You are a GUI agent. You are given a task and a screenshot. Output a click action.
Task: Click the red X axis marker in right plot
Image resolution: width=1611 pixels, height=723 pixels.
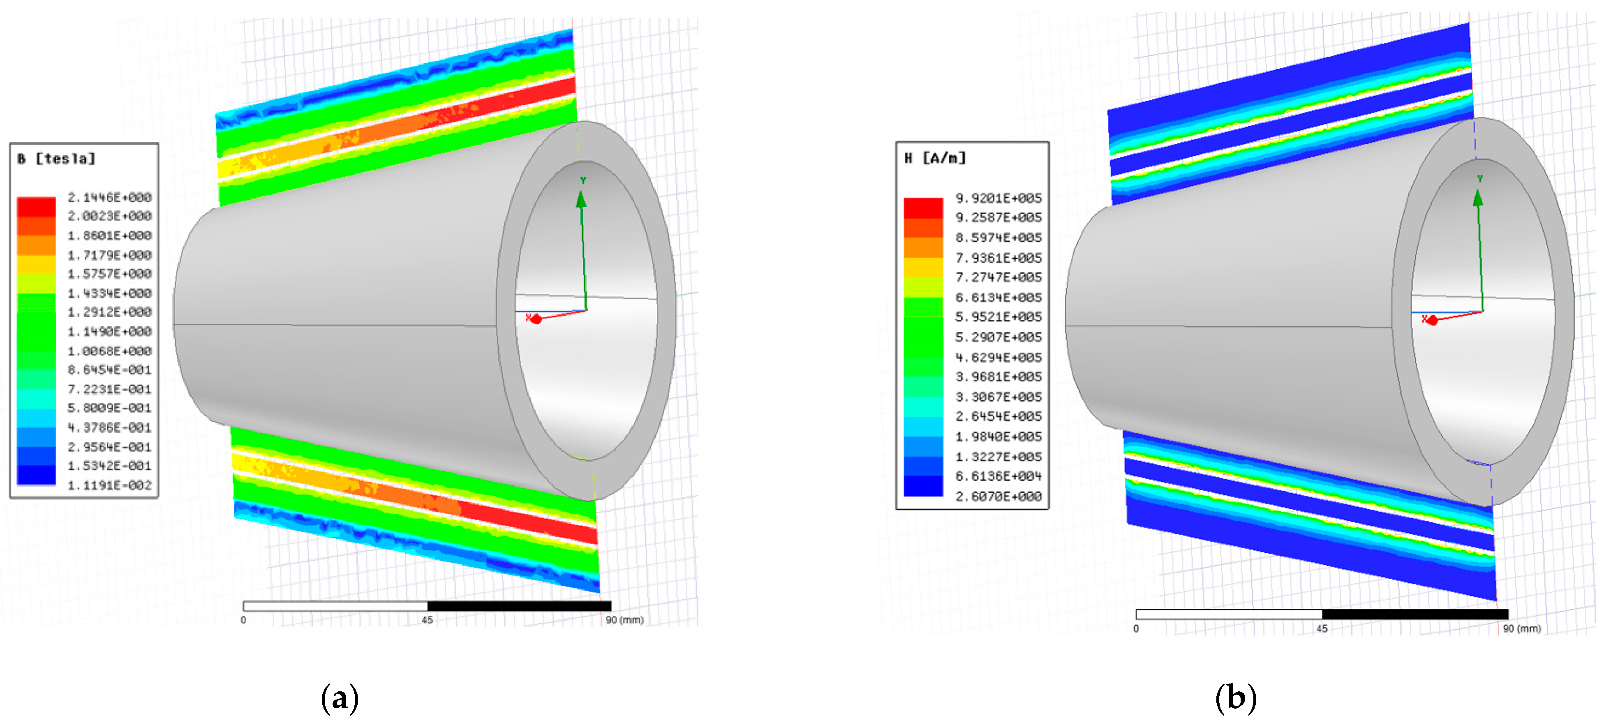(x=1432, y=320)
